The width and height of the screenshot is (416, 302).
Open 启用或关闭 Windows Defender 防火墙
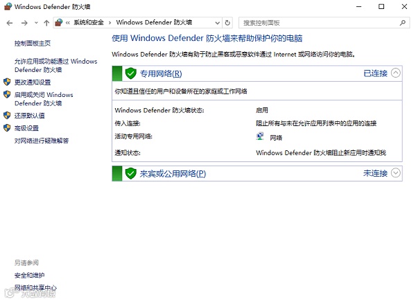pos(44,99)
